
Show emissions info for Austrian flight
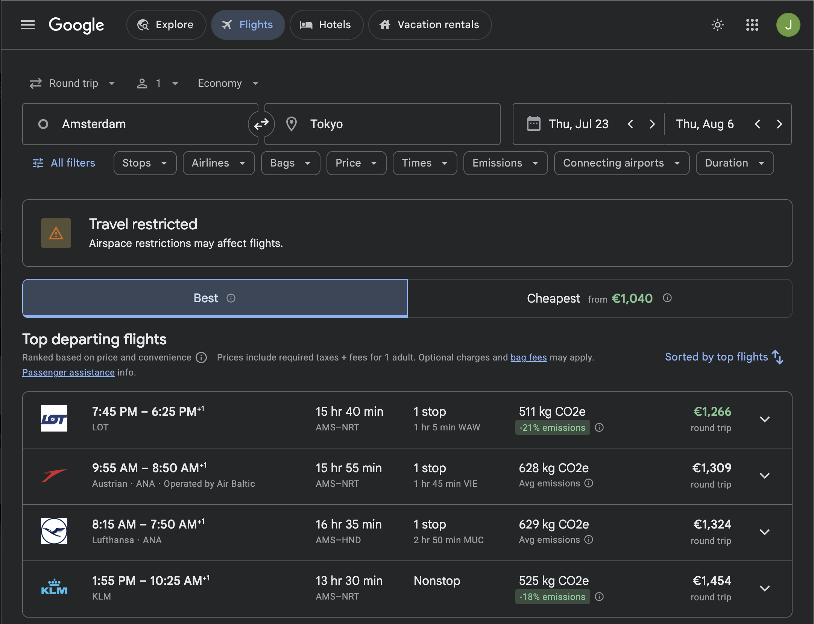[x=589, y=483]
